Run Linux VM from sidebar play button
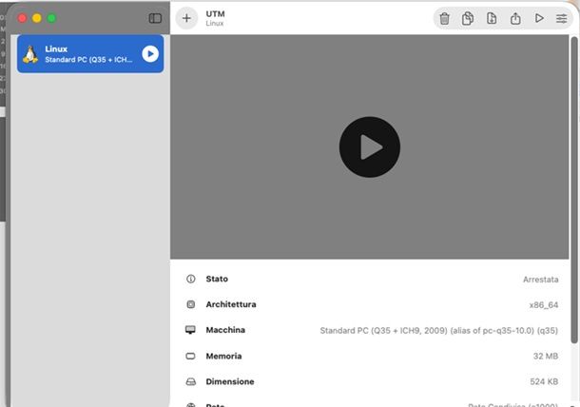This screenshot has height=407, width=580. pyautogui.click(x=150, y=54)
